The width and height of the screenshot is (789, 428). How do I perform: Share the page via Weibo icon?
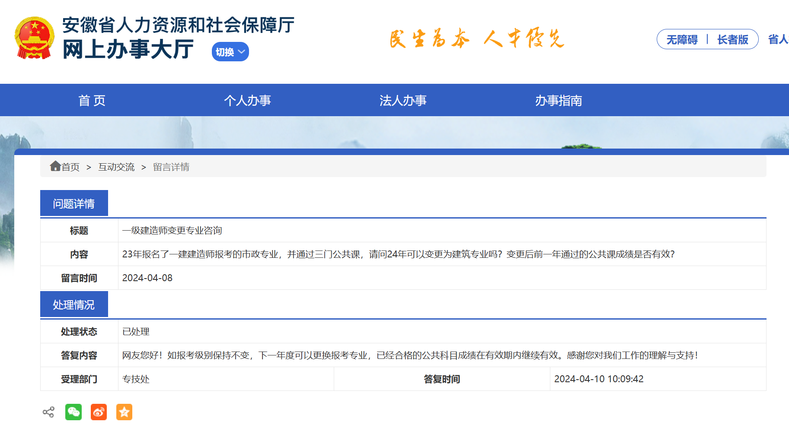pos(99,412)
